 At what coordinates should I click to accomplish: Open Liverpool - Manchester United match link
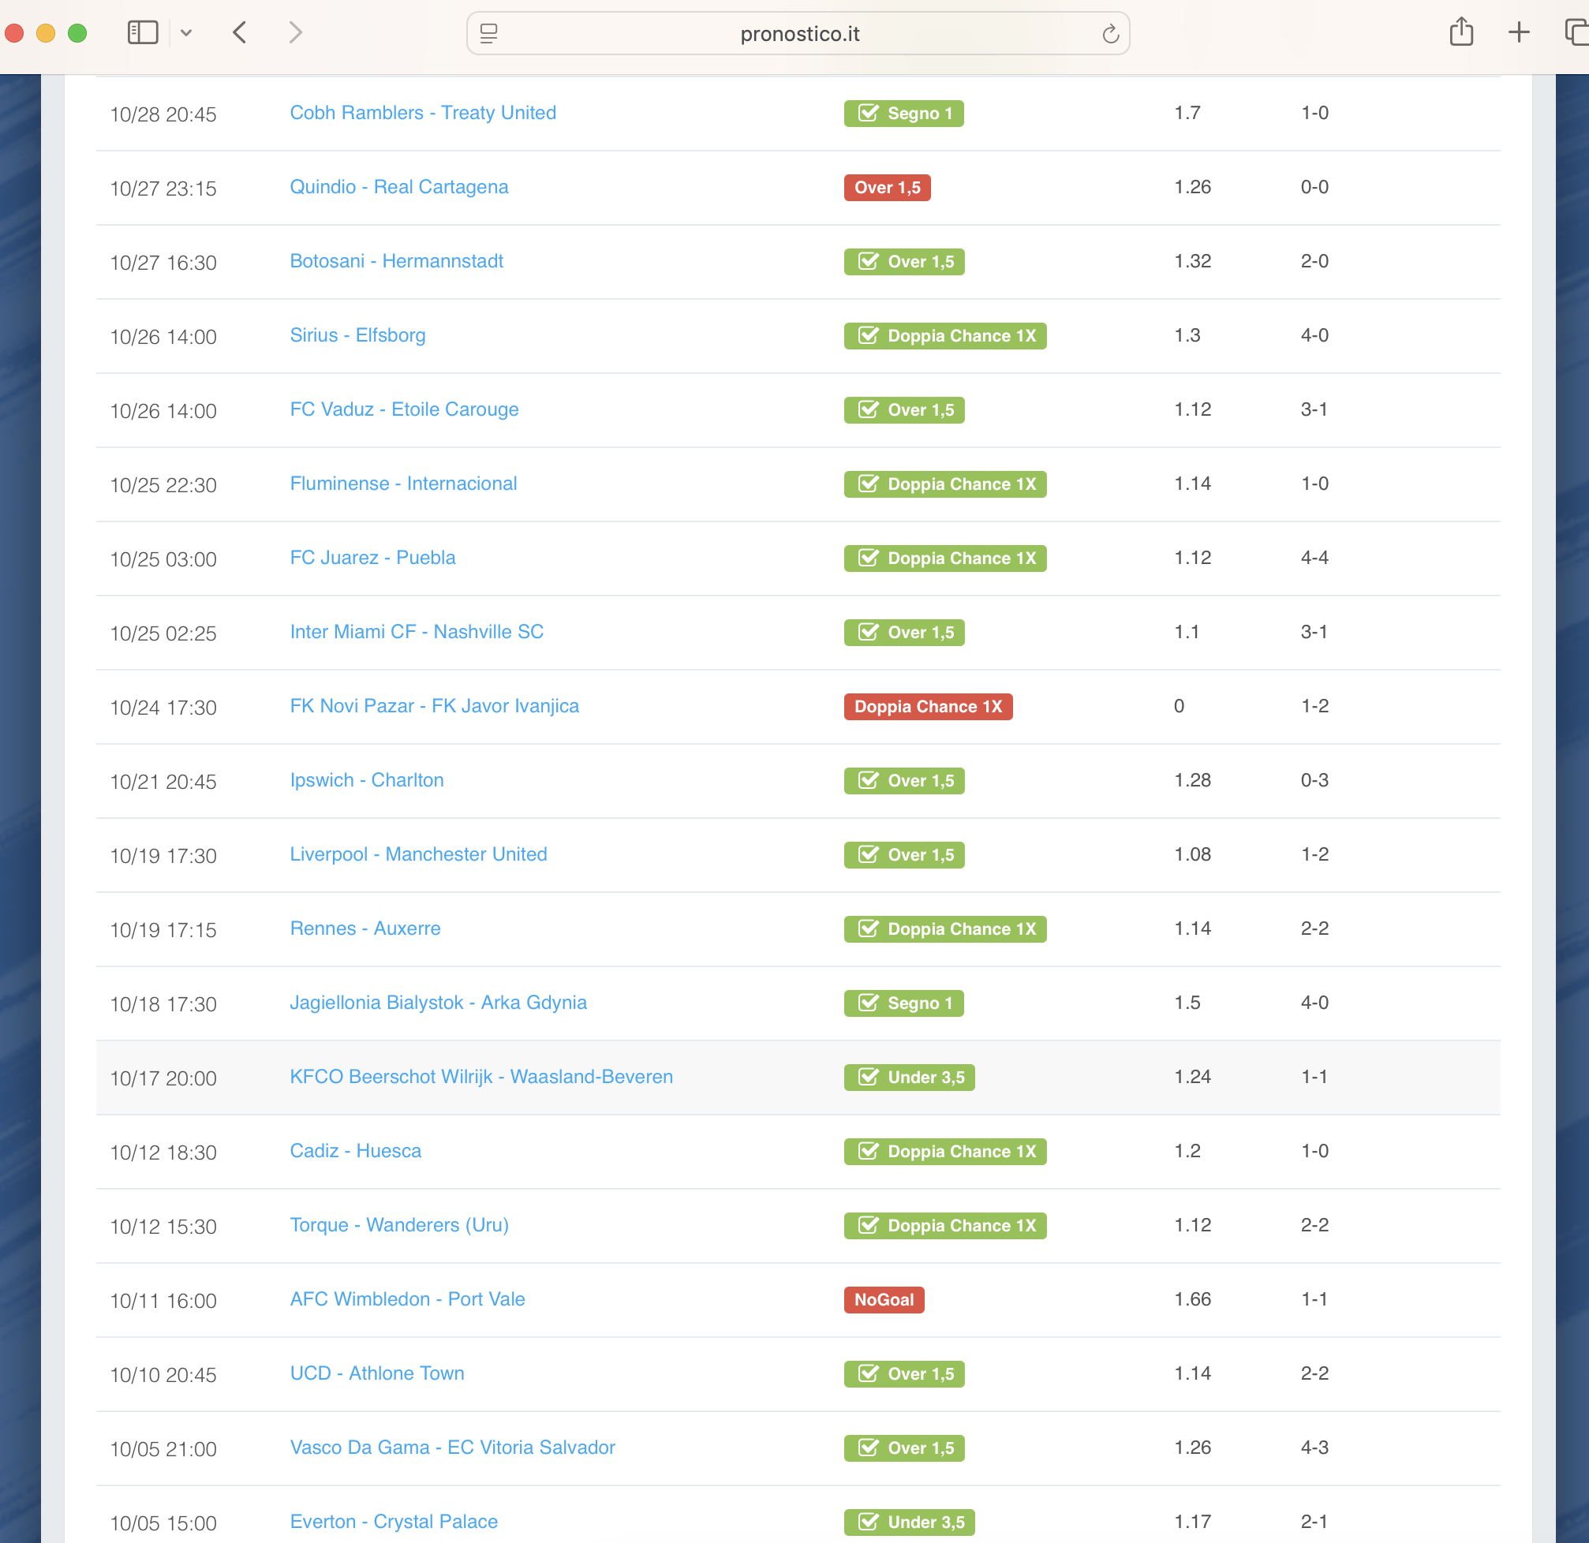click(418, 854)
